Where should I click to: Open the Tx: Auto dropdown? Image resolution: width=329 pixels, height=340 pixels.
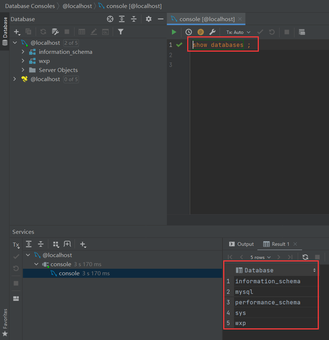[x=238, y=32]
